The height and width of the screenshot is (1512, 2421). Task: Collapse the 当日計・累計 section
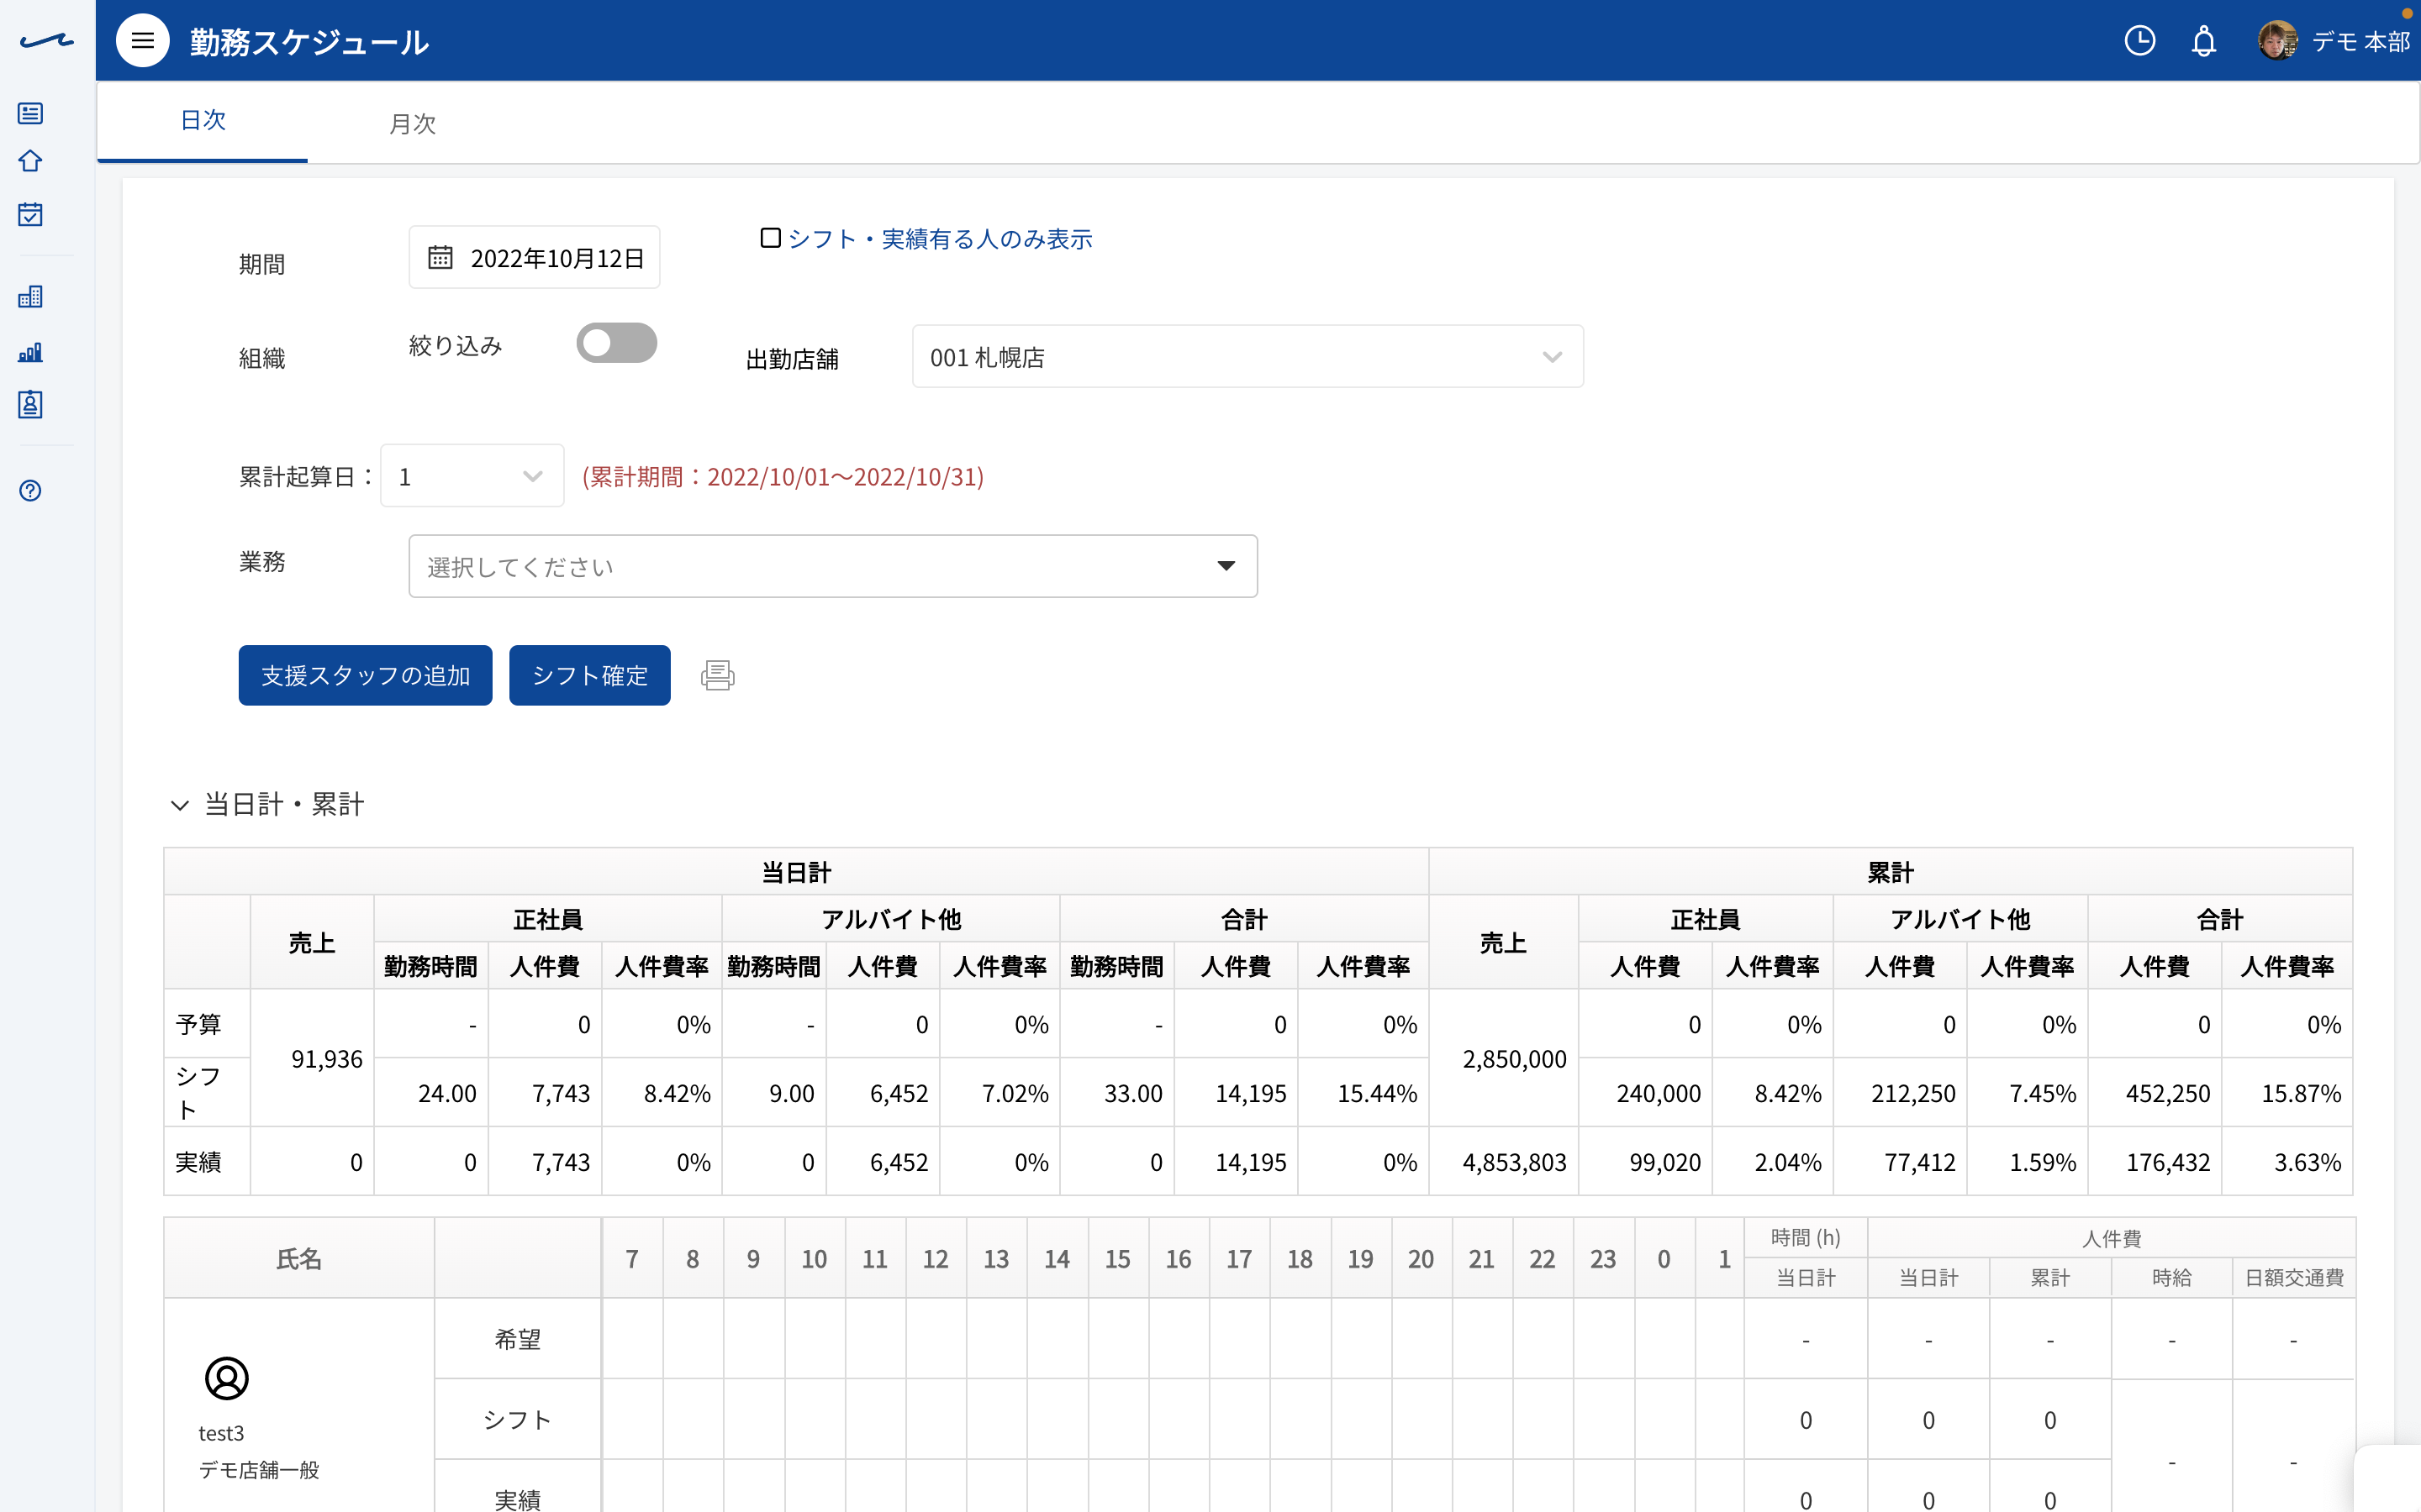pos(180,805)
